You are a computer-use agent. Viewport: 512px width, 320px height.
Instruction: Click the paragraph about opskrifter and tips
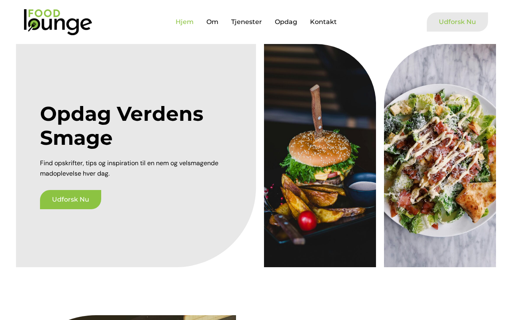pos(129,168)
